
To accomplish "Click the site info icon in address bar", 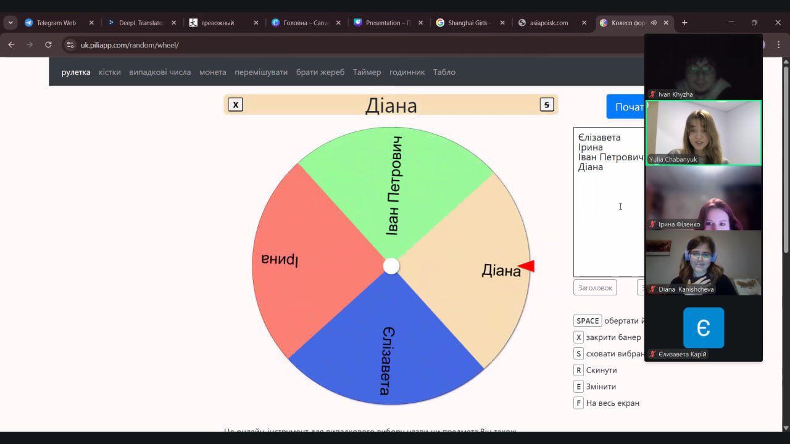I will 70,45.
